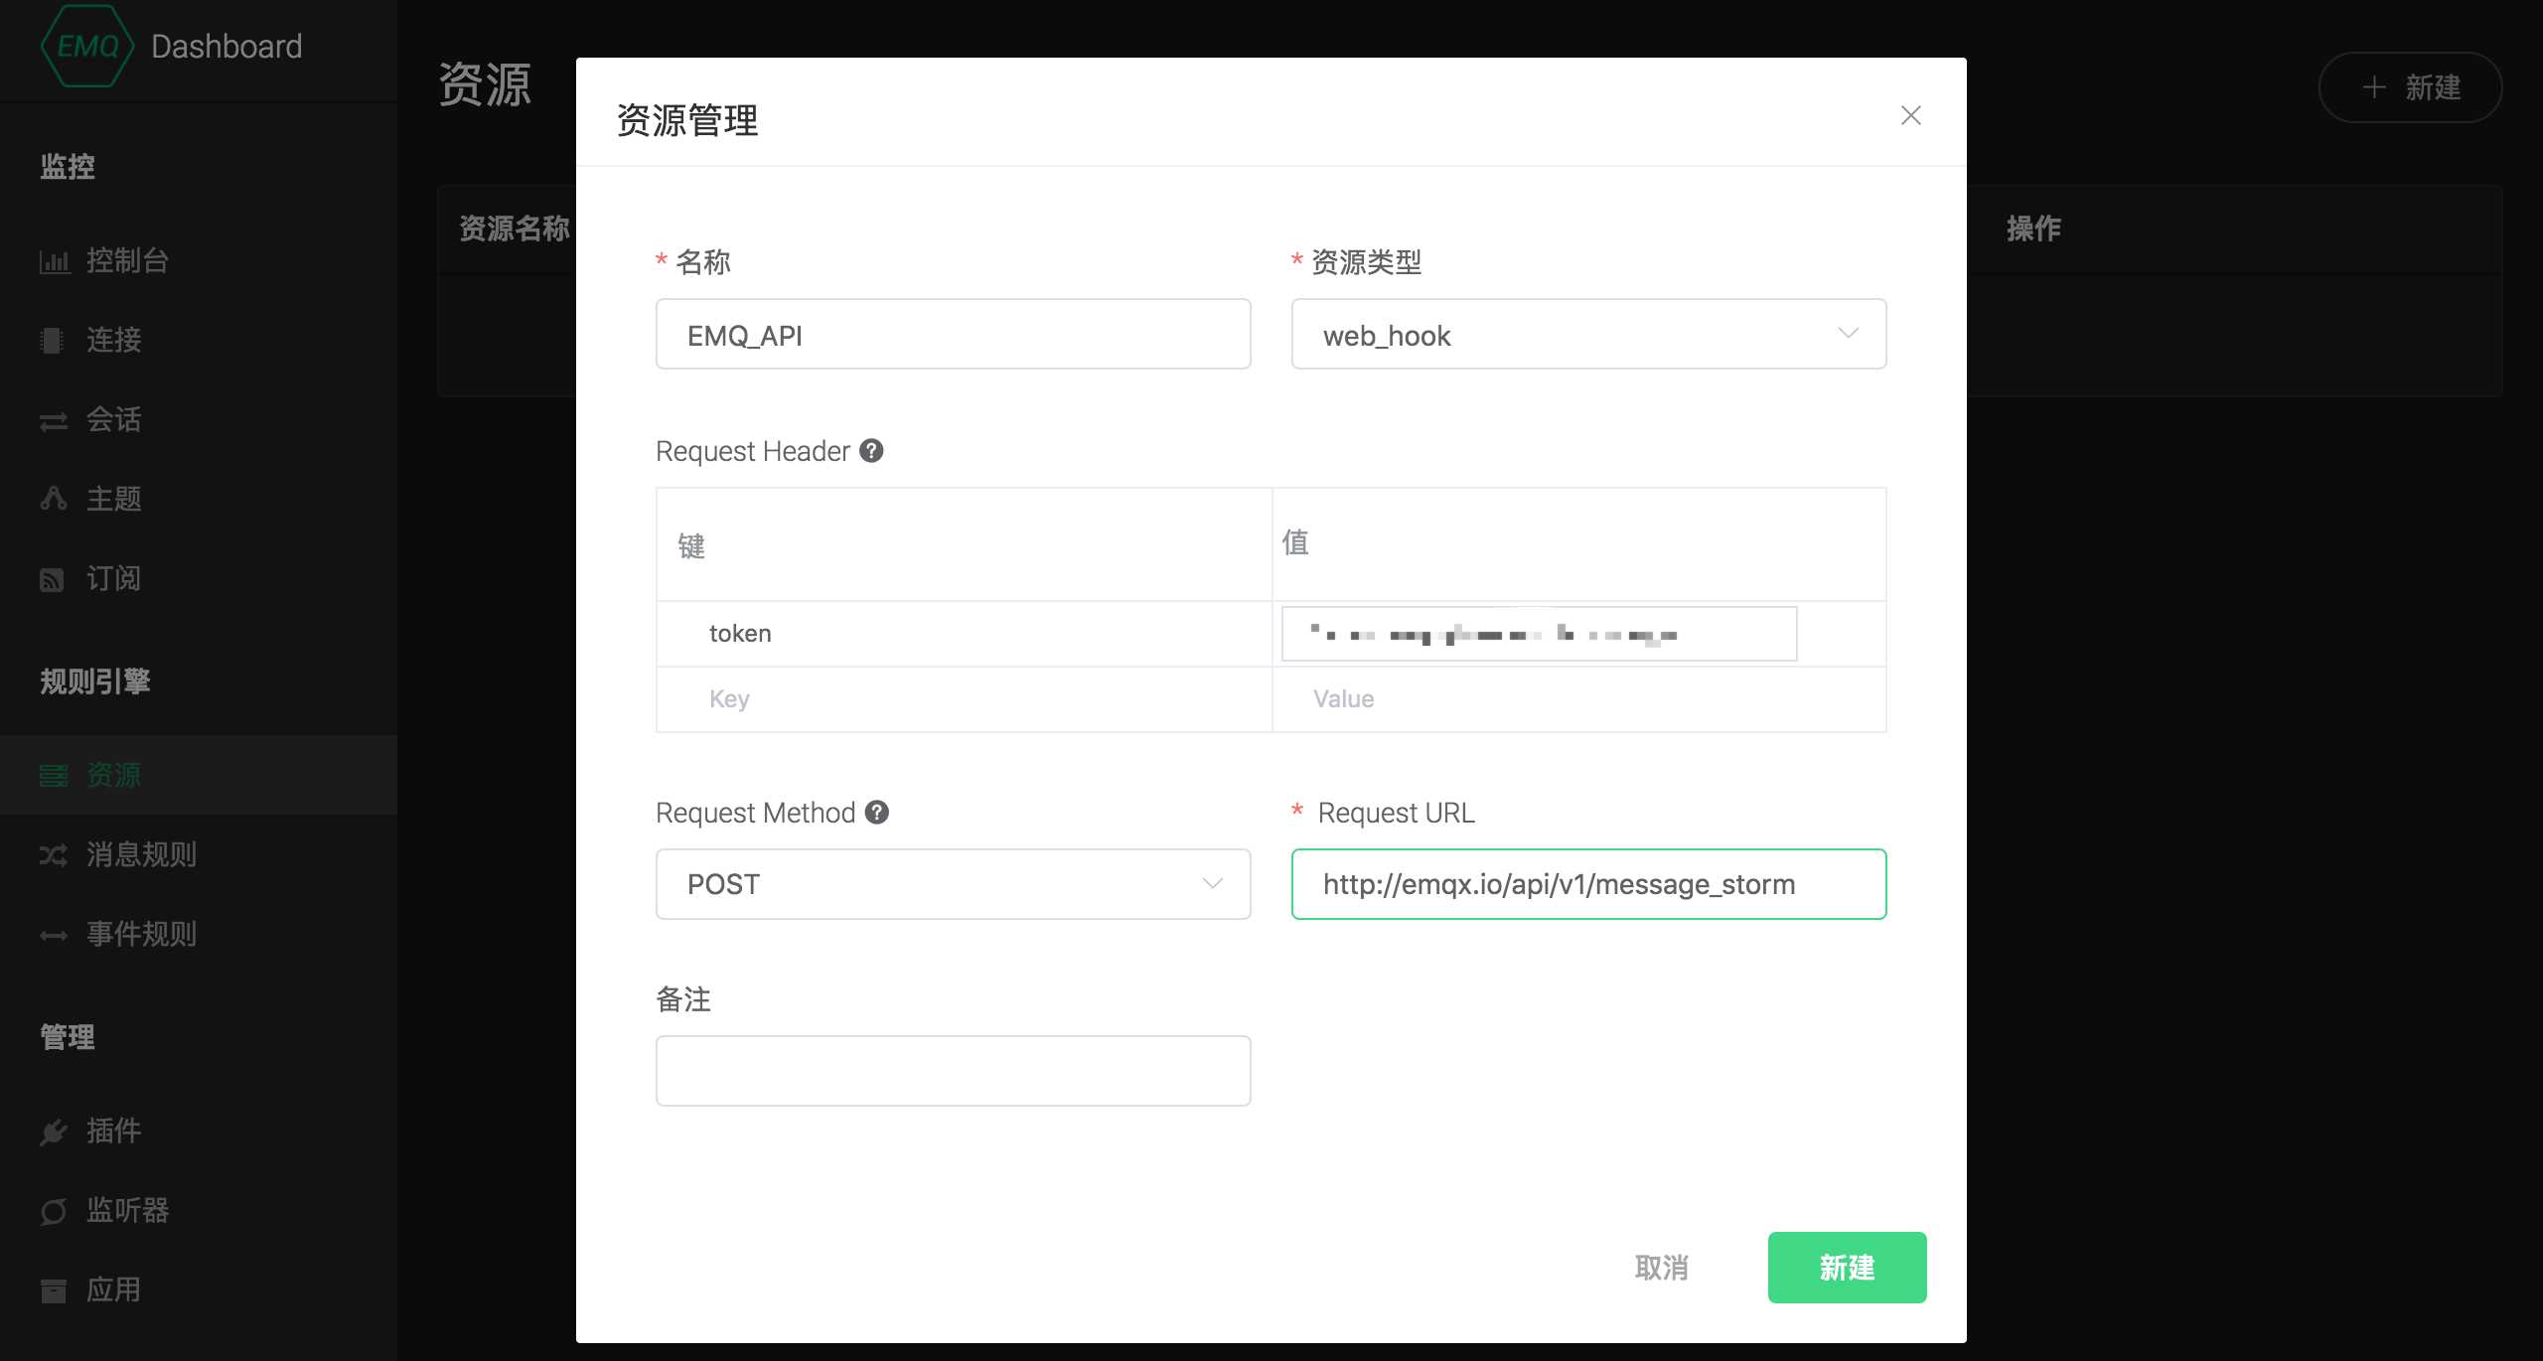Click the green 新建 submit button

pyautogui.click(x=1847, y=1268)
